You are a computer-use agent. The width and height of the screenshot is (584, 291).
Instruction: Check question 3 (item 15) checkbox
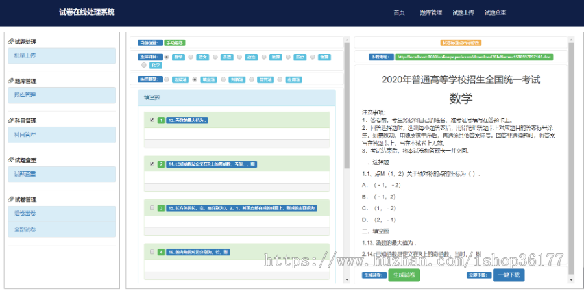click(152, 208)
